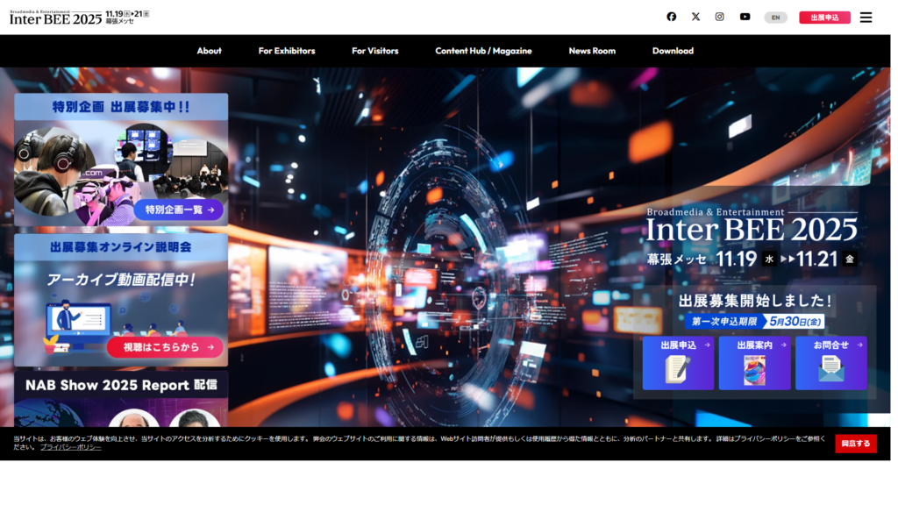The width and height of the screenshot is (898, 505).
Task: Open the X (Twitter) icon
Action: coord(695,17)
